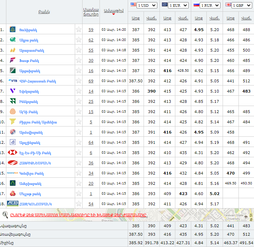The height and width of the screenshot is (247, 254).
Task: Select USD buy rate 387.50 for VTB
Action: point(136,81)
